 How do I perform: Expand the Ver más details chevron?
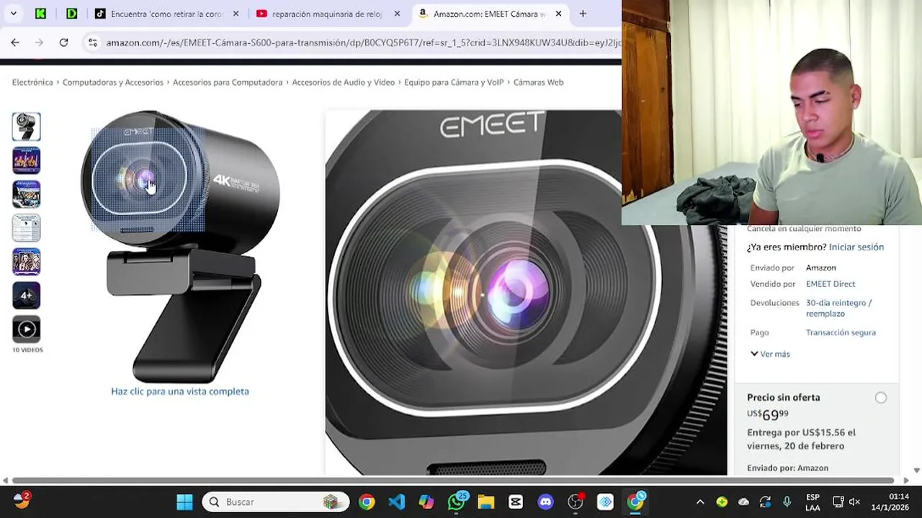770,354
